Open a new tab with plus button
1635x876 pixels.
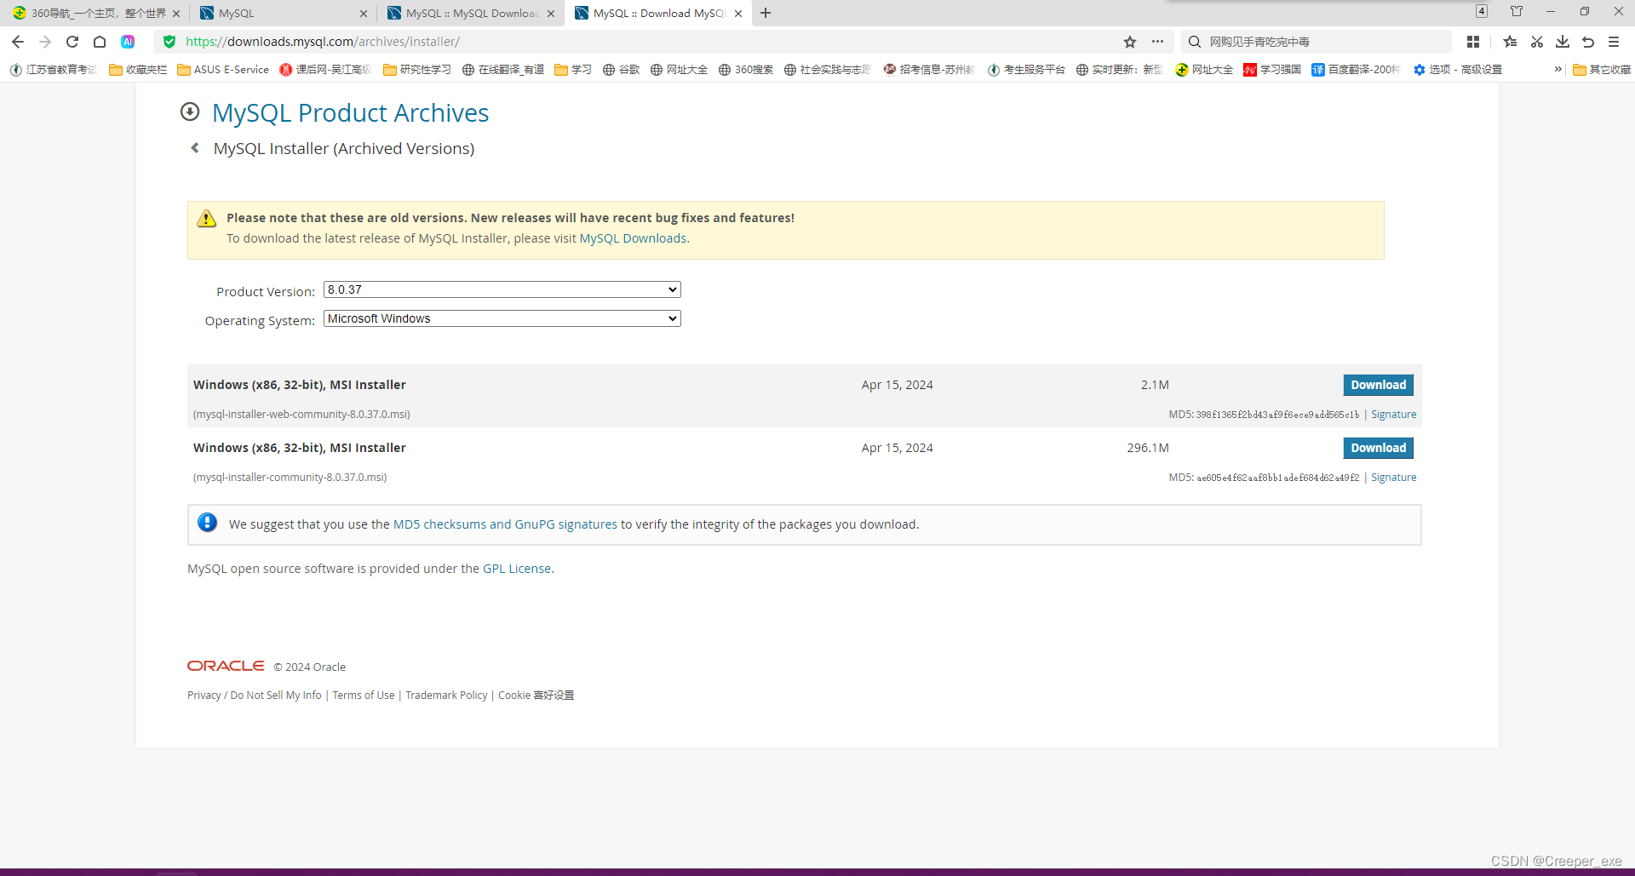[766, 13]
